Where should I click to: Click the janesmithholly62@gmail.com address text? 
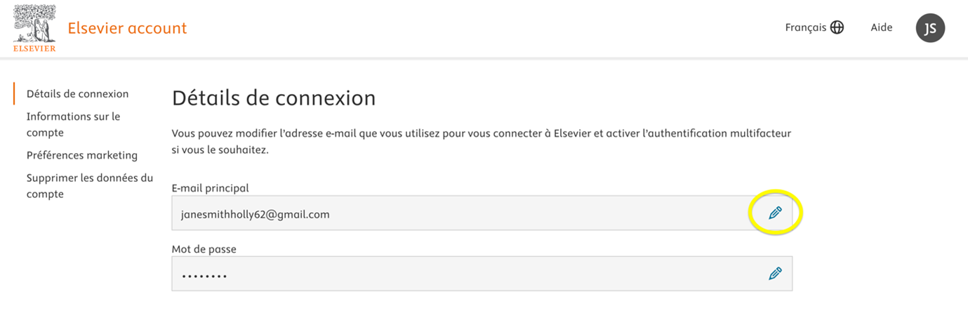pyautogui.click(x=255, y=214)
